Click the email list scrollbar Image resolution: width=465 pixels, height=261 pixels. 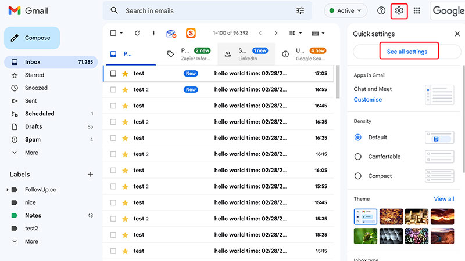click(x=338, y=82)
